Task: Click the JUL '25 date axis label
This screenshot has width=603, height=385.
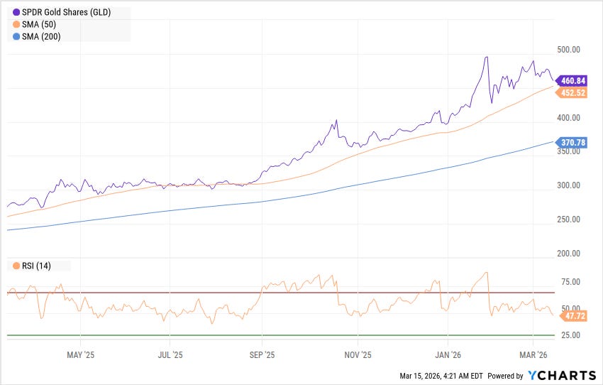Action: coord(170,355)
